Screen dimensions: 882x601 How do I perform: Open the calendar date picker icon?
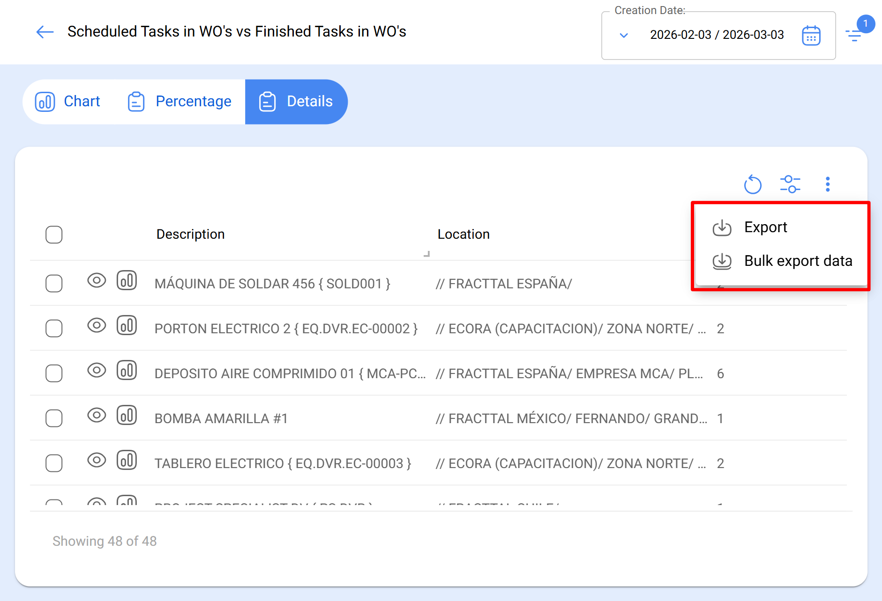click(x=811, y=36)
